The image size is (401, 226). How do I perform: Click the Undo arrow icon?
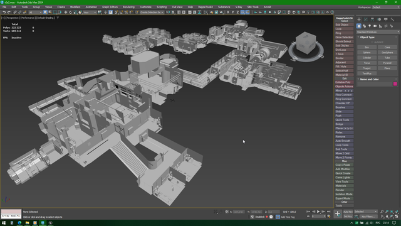point(4,12)
